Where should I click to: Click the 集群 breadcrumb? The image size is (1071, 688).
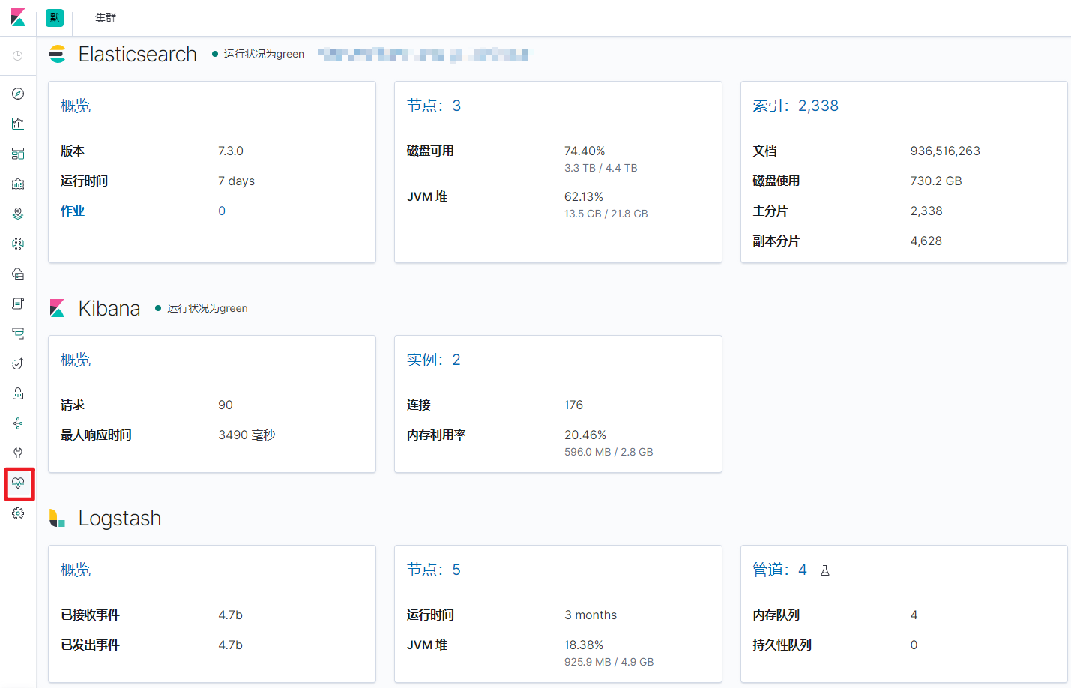point(106,18)
